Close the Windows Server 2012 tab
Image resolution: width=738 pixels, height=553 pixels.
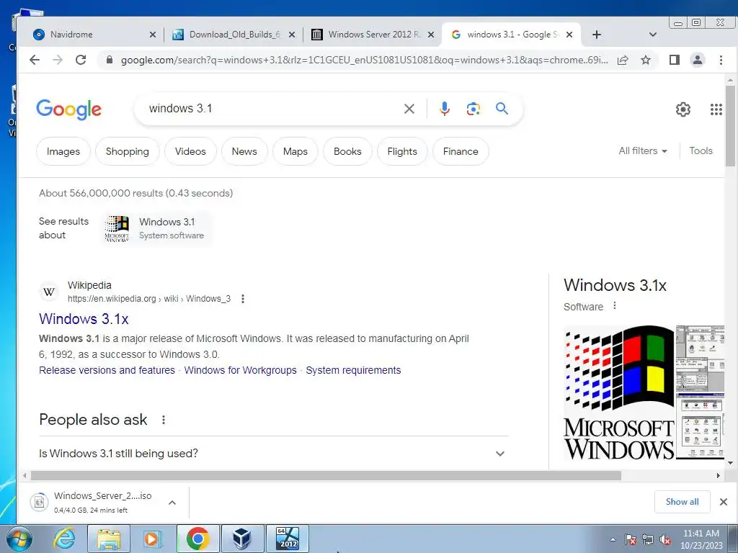(x=431, y=35)
